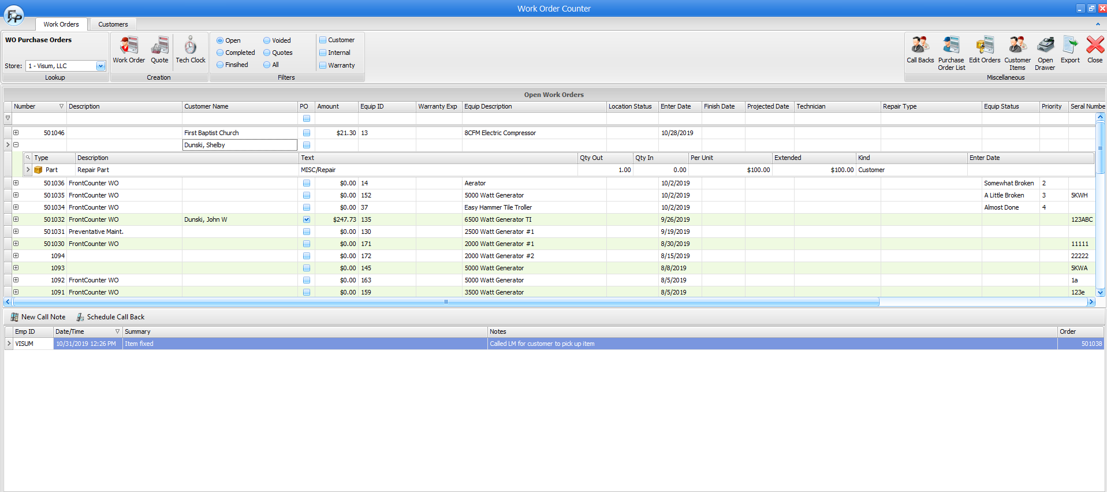Click the horizontal scrollbar right arrow

click(x=1091, y=302)
